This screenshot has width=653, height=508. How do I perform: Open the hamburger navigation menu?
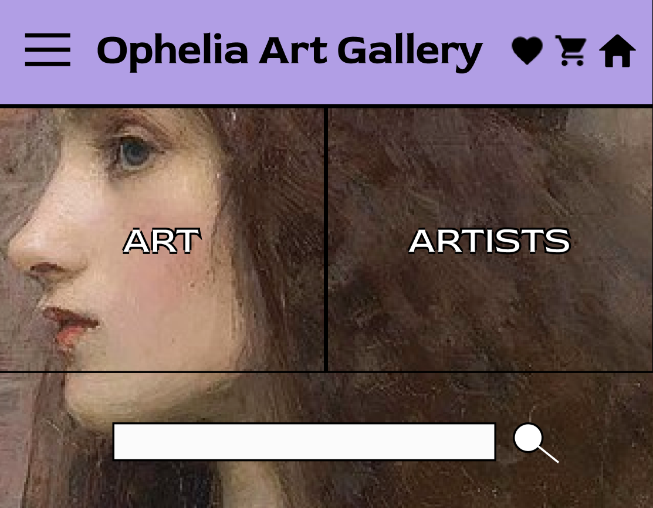point(48,50)
